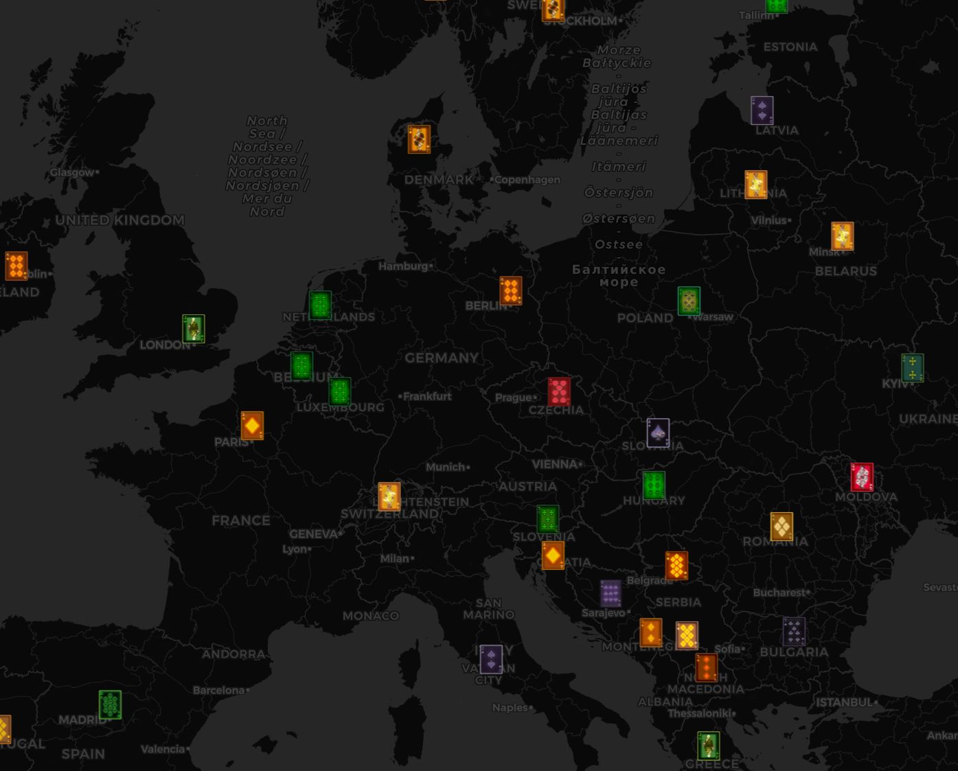Click the red card above Moldova
Image resolution: width=958 pixels, height=771 pixels.
(x=862, y=477)
